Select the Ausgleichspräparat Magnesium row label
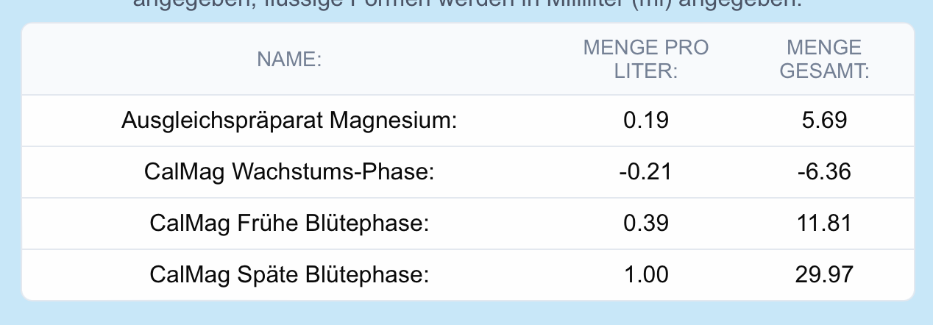 point(289,120)
